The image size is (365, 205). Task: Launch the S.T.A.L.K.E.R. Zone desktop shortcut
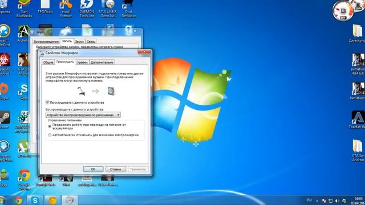tap(108, 9)
